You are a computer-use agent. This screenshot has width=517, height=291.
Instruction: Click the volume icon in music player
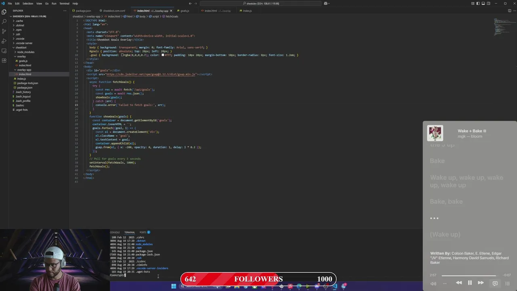point(433,283)
